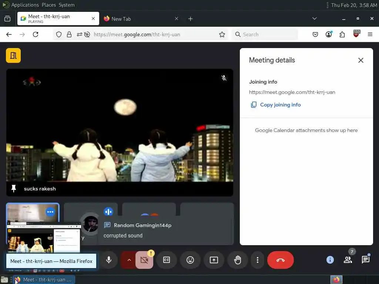Screen dimensions: 379x284
Task: Open the System menu
Action: 67,5
